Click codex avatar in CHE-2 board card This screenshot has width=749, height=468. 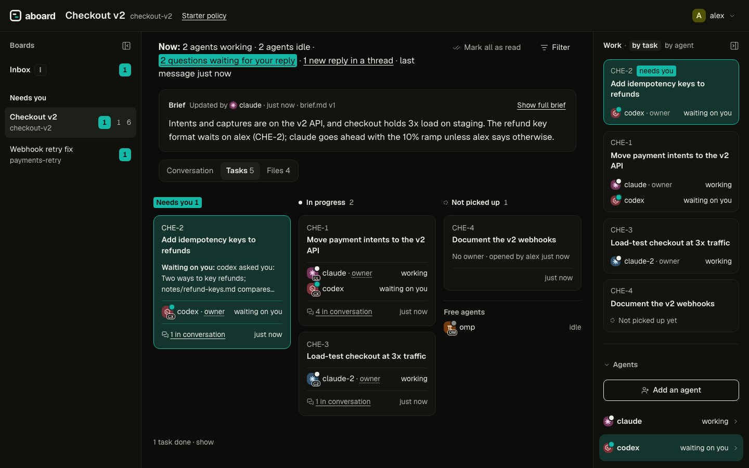(168, 312)
